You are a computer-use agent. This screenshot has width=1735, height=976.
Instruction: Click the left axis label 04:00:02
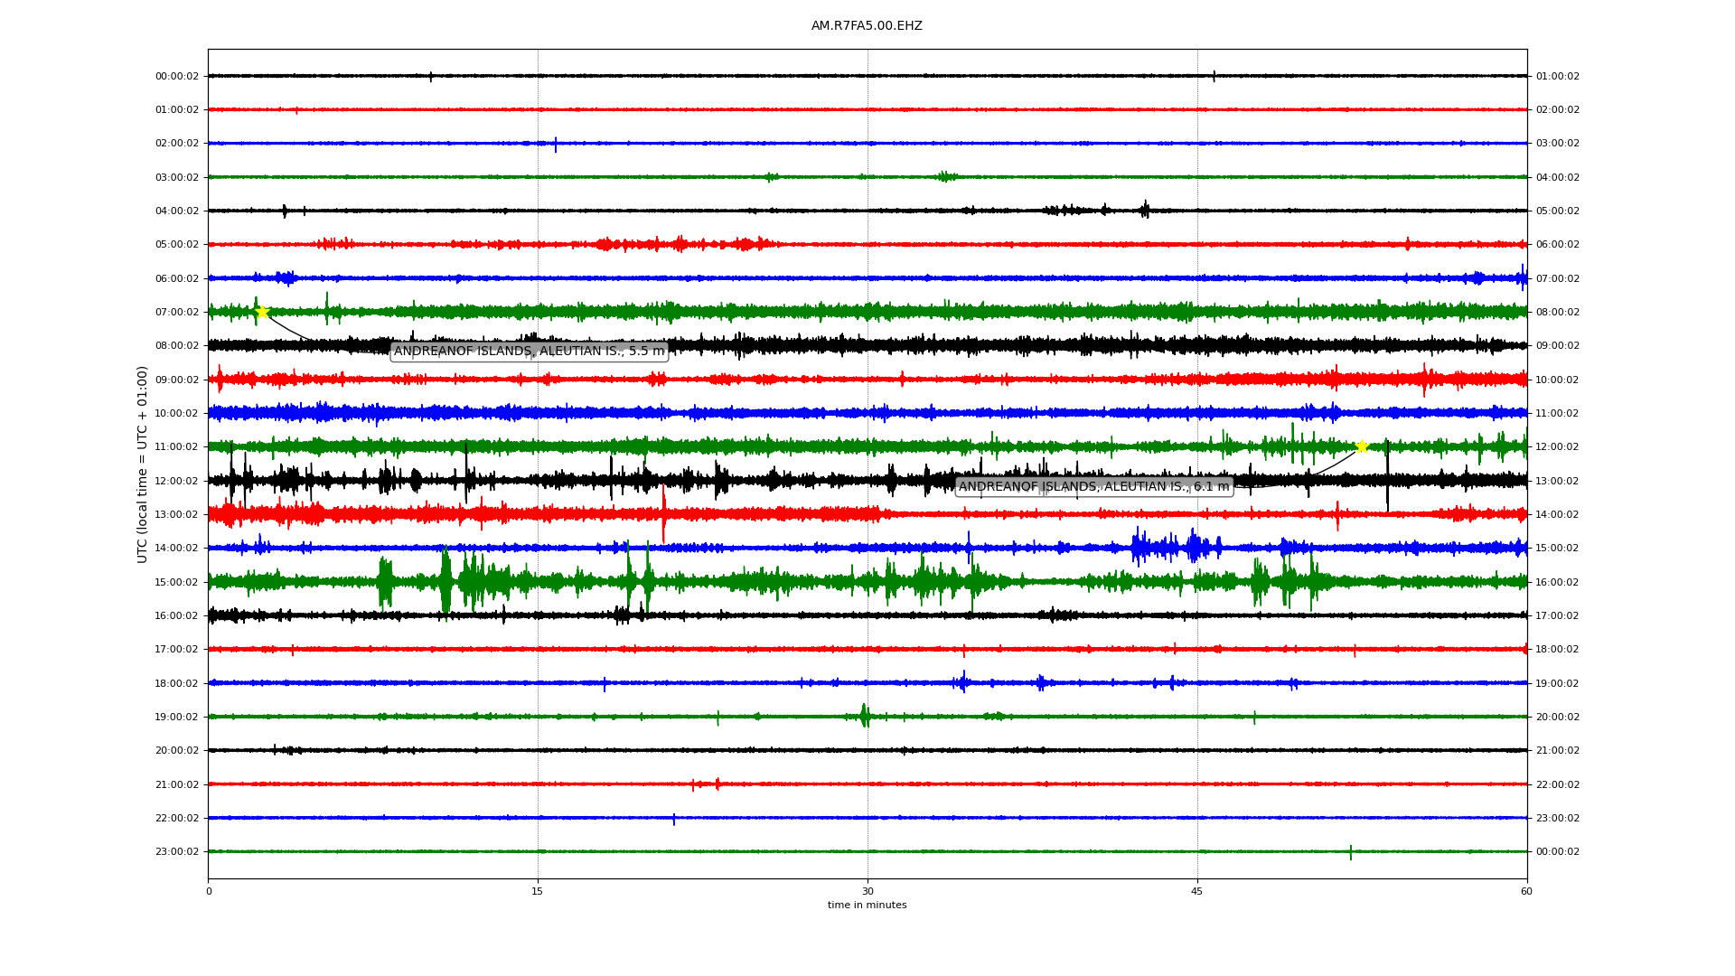(177, 211)
